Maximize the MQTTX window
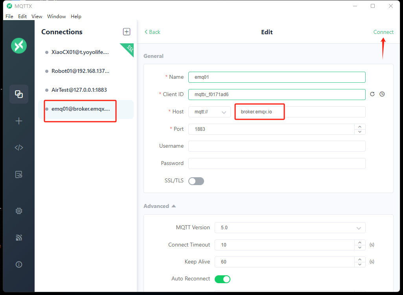 point(373,6)
